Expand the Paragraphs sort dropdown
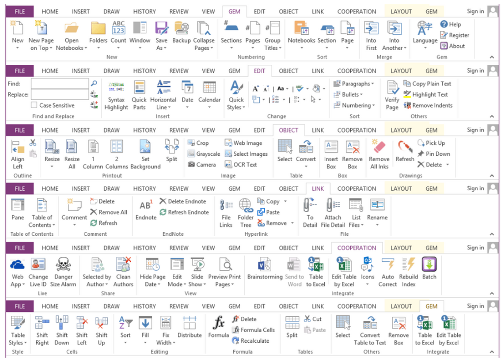The height and width of the screenshot is (362, 503). [372, 84]
